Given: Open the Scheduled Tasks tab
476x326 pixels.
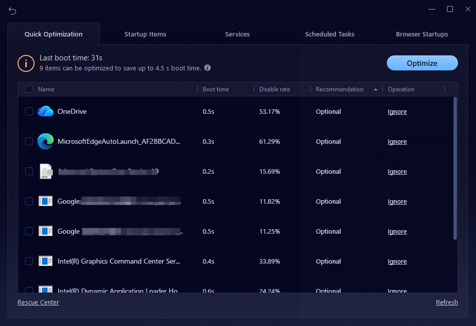Looking at the screenshot, I should pos(330,34).
